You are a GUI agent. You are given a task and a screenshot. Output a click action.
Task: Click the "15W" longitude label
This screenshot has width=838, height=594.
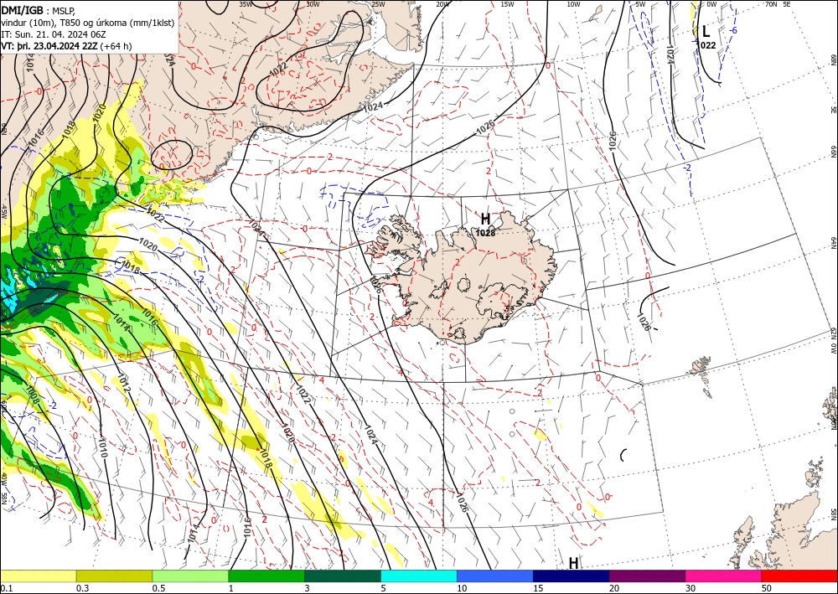508,4
